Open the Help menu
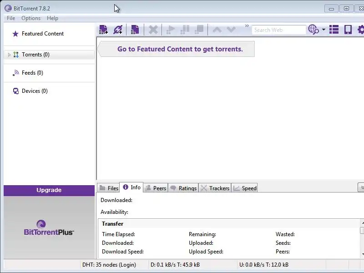The height and width of the screenshot is (273, 364). [x=52, y=18]
